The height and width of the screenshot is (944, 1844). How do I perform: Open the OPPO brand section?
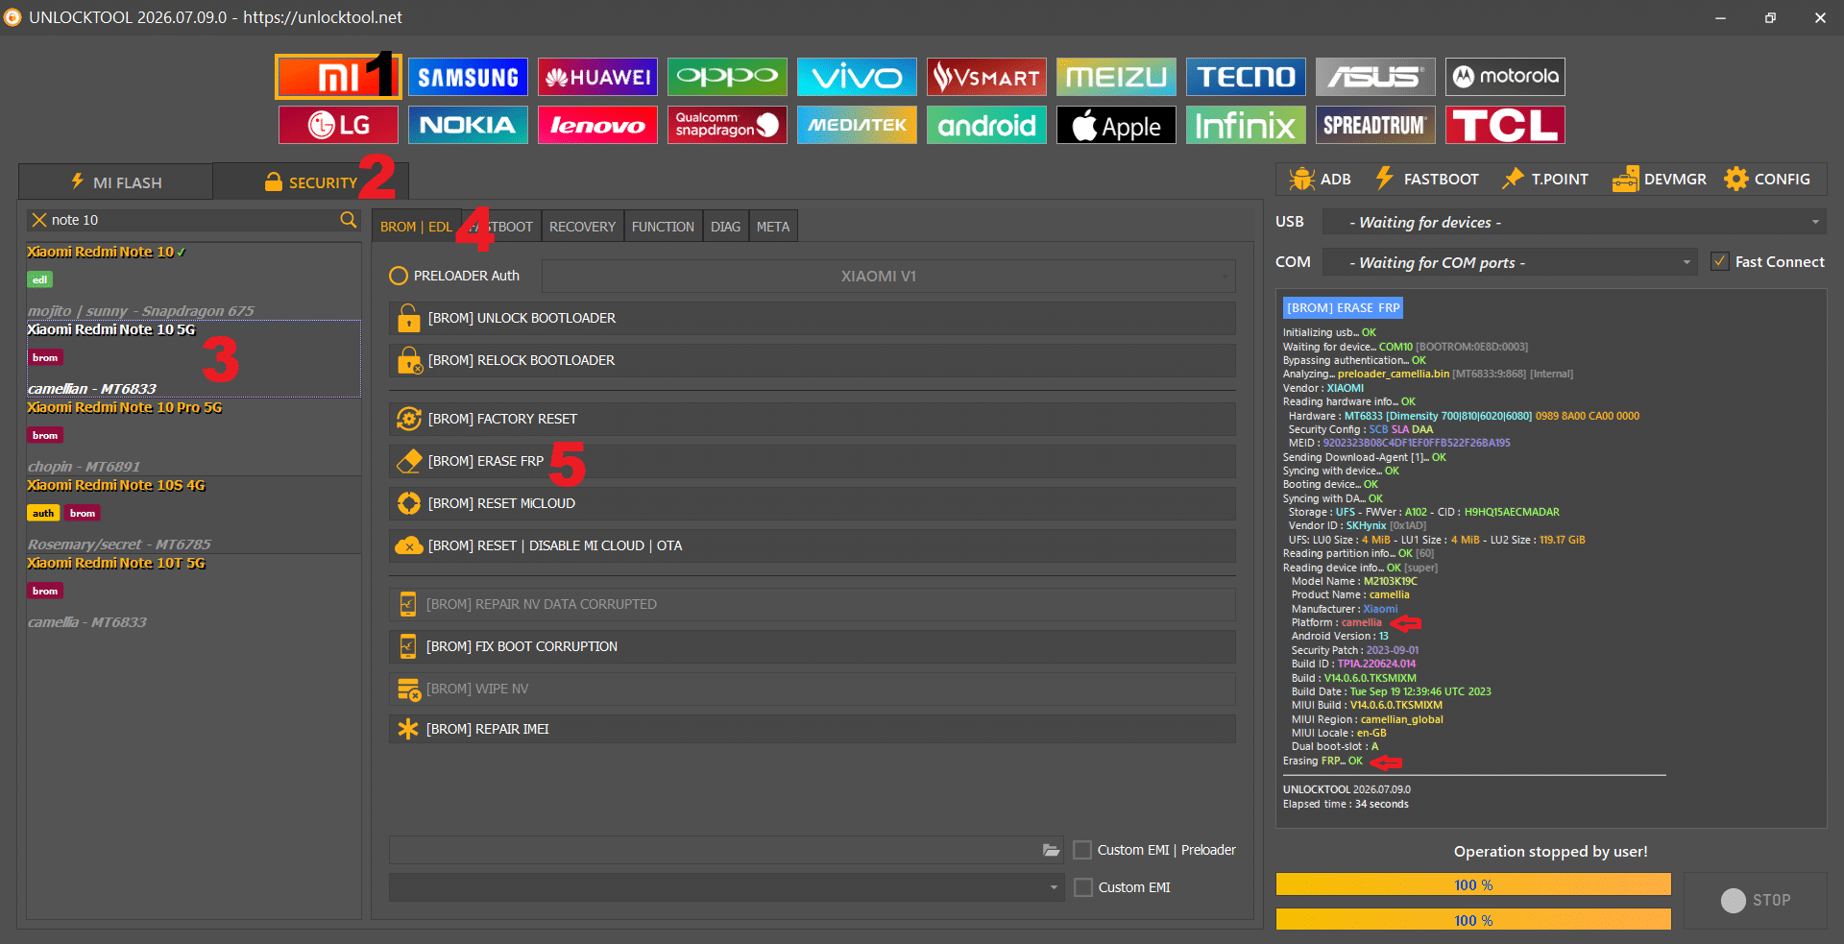pos(727,77)
